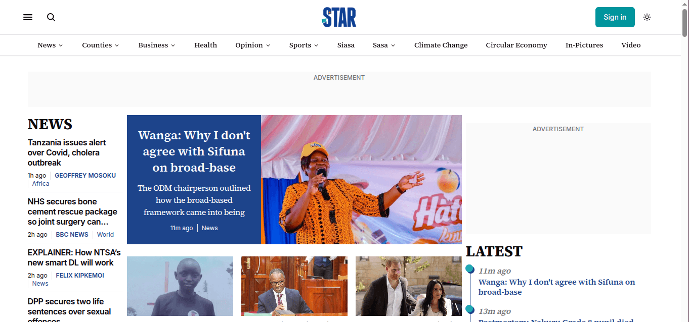Image resolution: width=689 pixels, height=322 pixels.
Task: Open the LATEST section heading
Action: click(494, 251)
